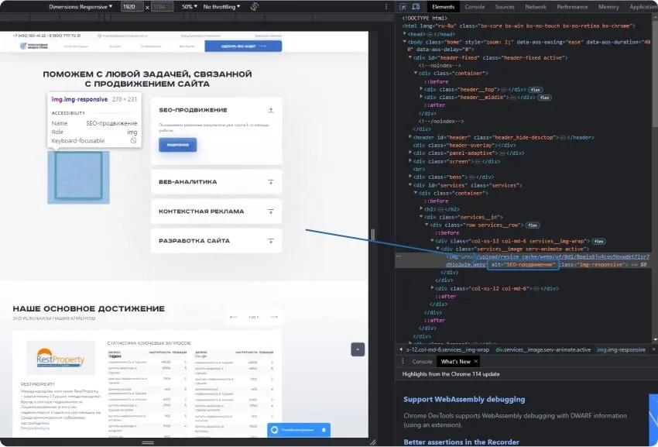Open the blue online chat widget
The height and width of the screenshot is (447, 658).
pyautogui.click(x=299, y=430)
